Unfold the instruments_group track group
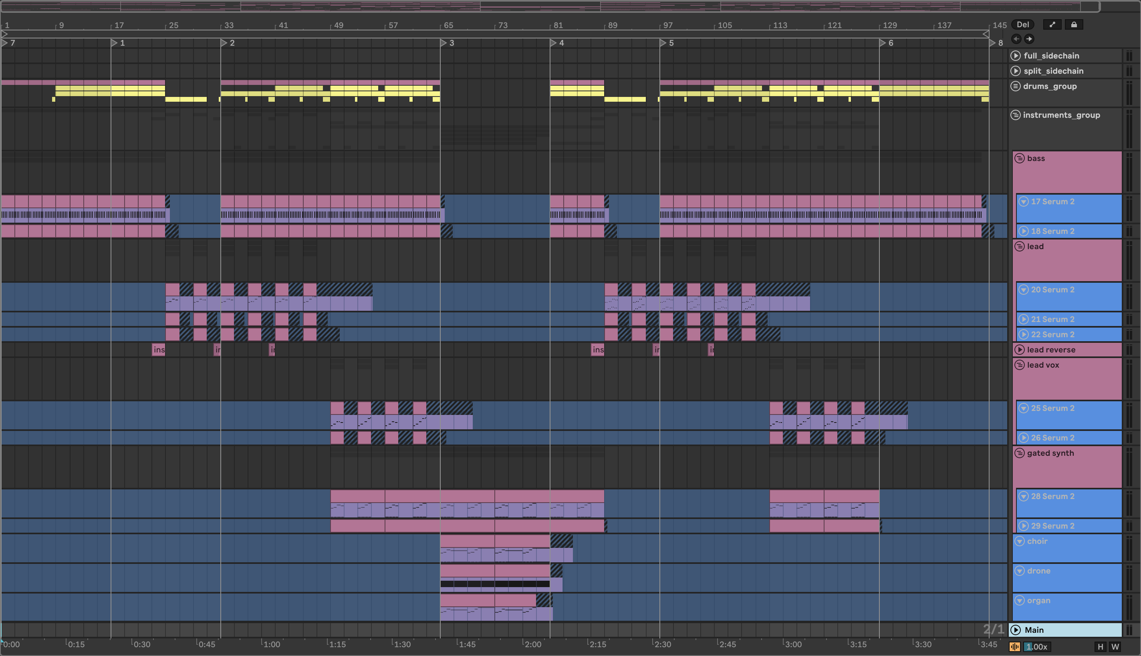Screen dimensions: 1141x656 point(1016,115)
